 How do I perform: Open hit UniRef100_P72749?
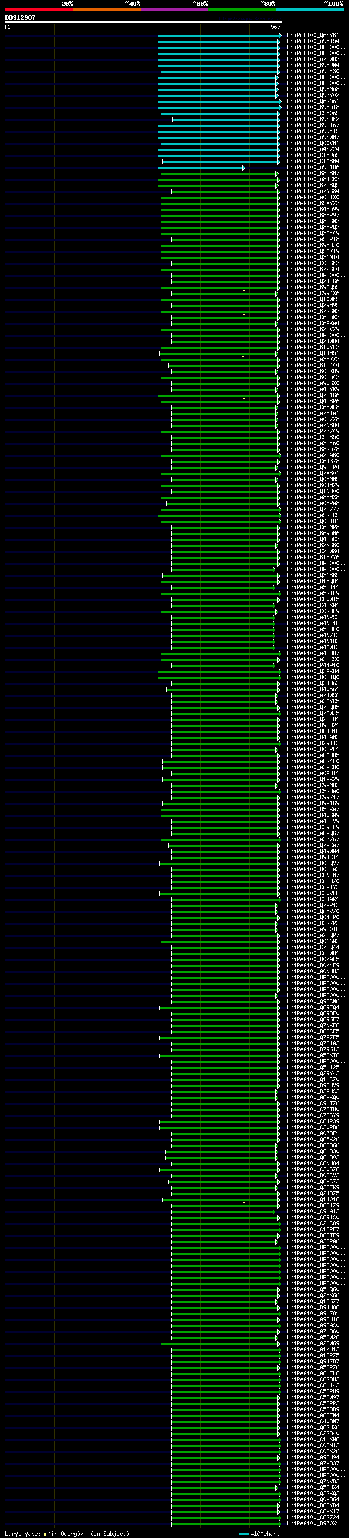[x=312, y=431]
